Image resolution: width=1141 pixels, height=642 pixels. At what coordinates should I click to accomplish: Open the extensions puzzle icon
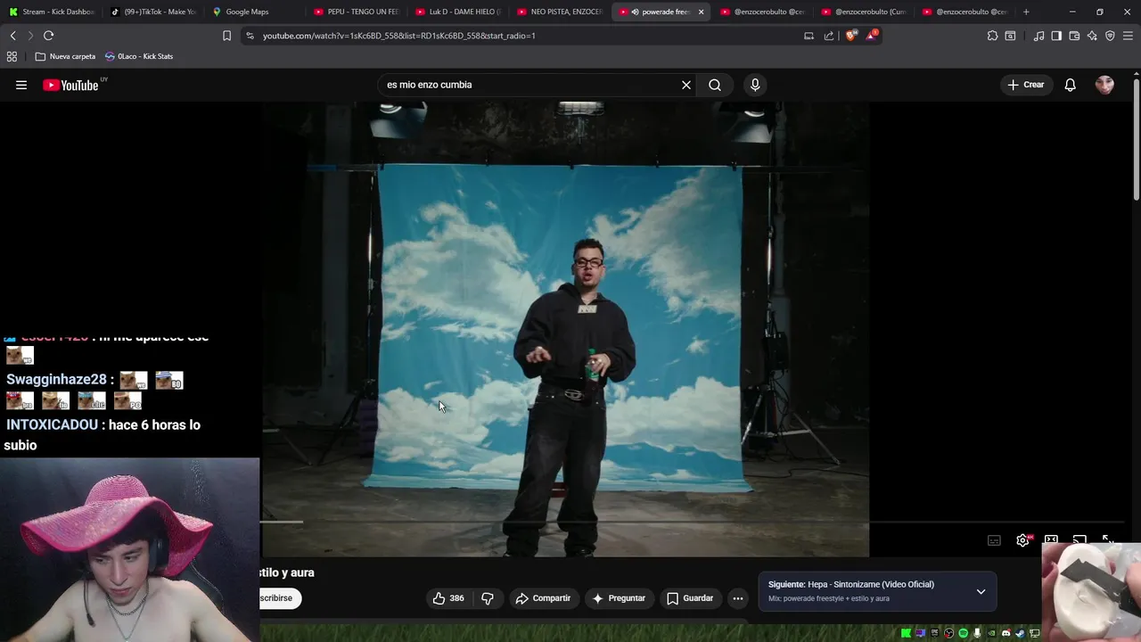(x=992, y=36)
